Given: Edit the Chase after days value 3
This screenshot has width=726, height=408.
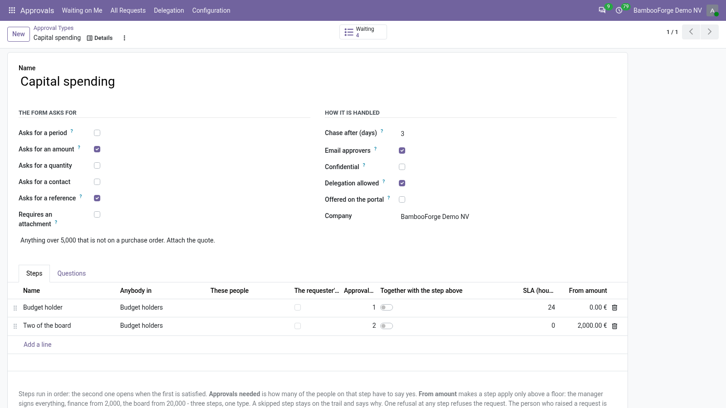Looking at the screenshot, I should click(x=507, y=134).
